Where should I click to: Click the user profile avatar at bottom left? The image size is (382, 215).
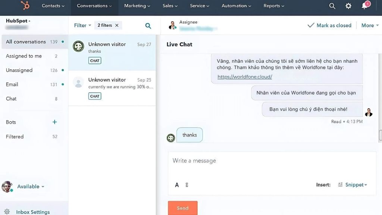point(7,187)
